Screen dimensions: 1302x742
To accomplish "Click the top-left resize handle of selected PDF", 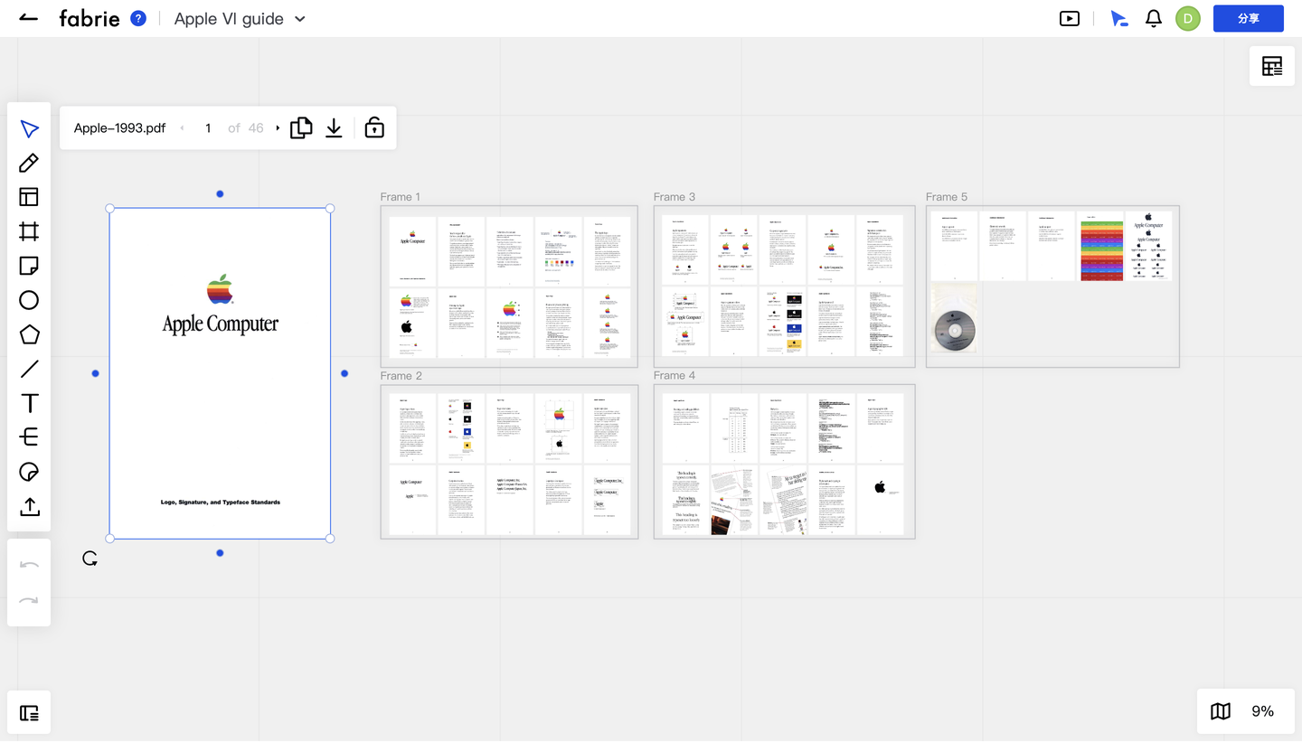I will [110, 209].
